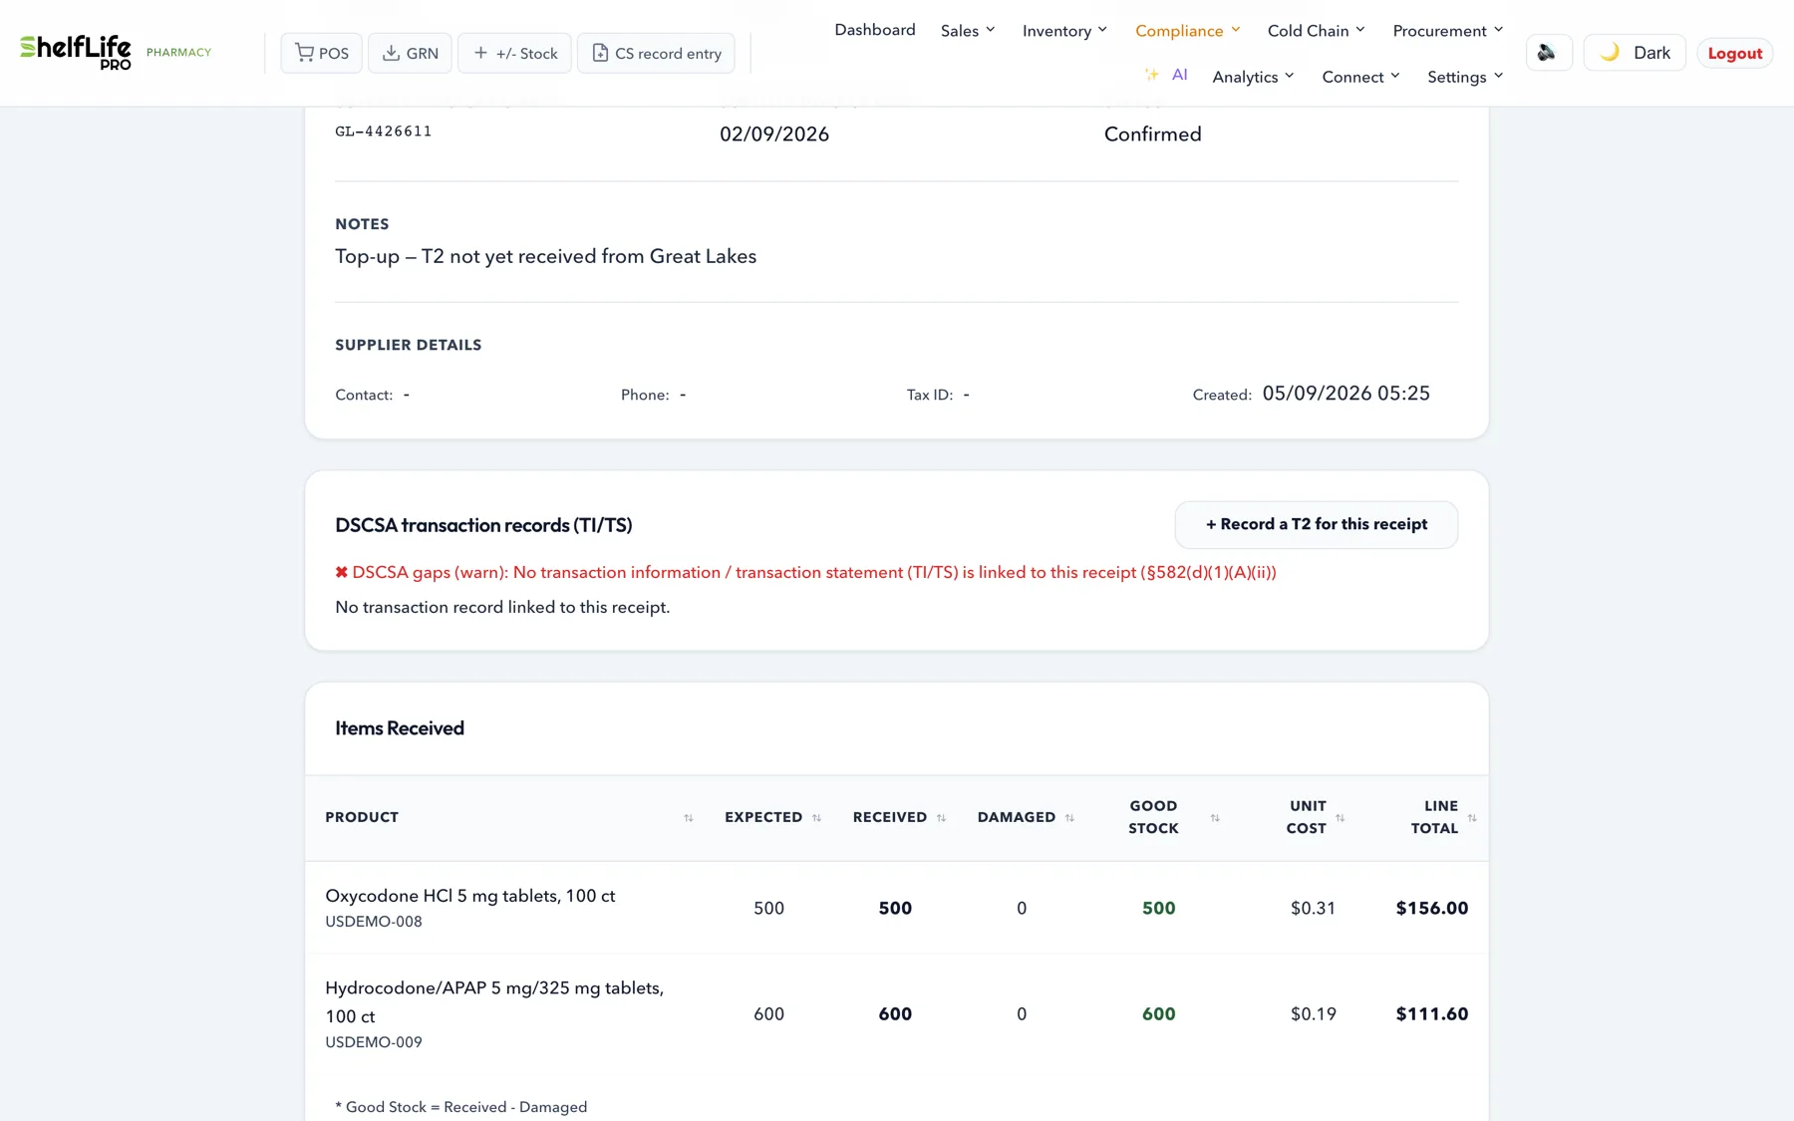
Task: Click the note about T2 from Great Lakes
Action: (x=545, y=256)
